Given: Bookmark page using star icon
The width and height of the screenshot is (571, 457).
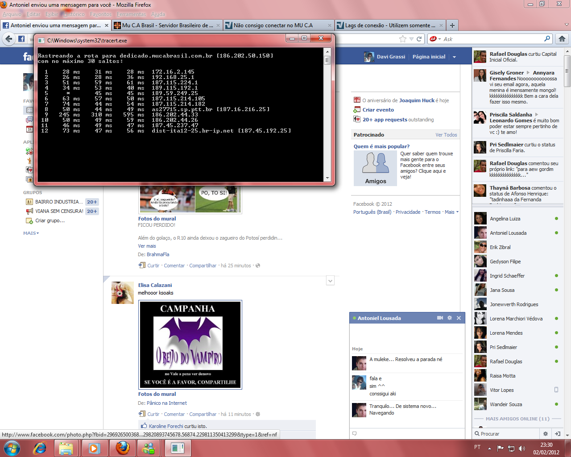Looking at the screenshot, I should [x=403, y=39].
